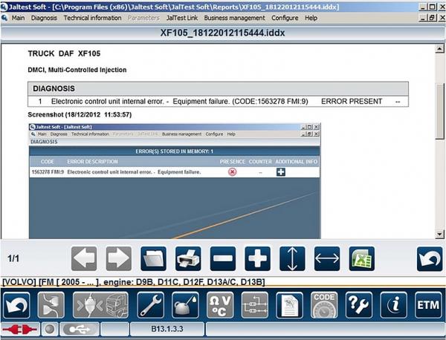Click the greyed connection plugs icon
The width and height of the screenshot is (446, 340).
click(x=51, y=305)
